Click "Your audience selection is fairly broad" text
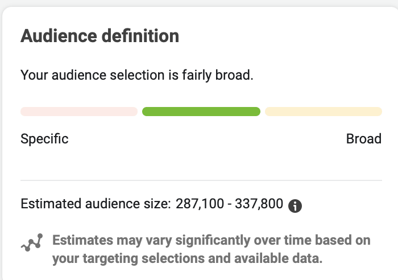The height and width of the screenshot is (280, 398). [136, 75]
